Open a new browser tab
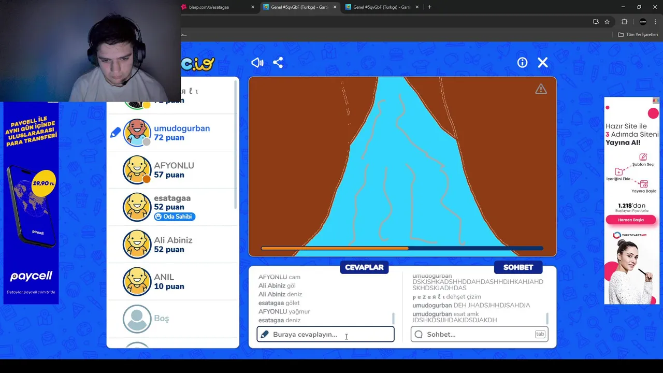Image resolution: width=663 pixels, height=373 pixels. [x=429, y=7]
